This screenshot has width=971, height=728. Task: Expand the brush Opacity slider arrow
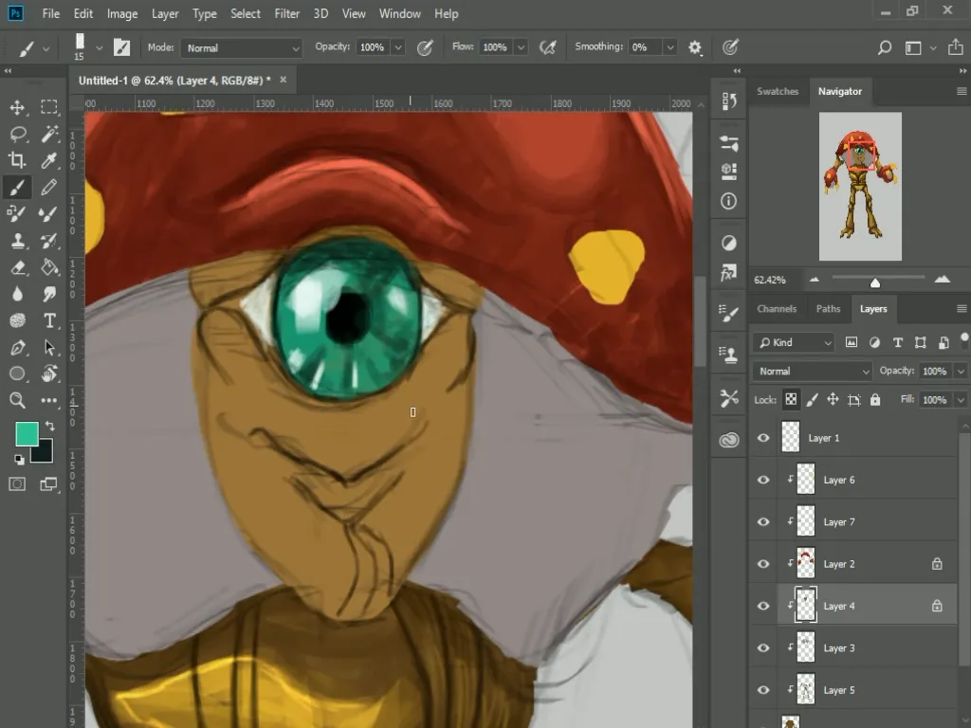click(398, 47)
